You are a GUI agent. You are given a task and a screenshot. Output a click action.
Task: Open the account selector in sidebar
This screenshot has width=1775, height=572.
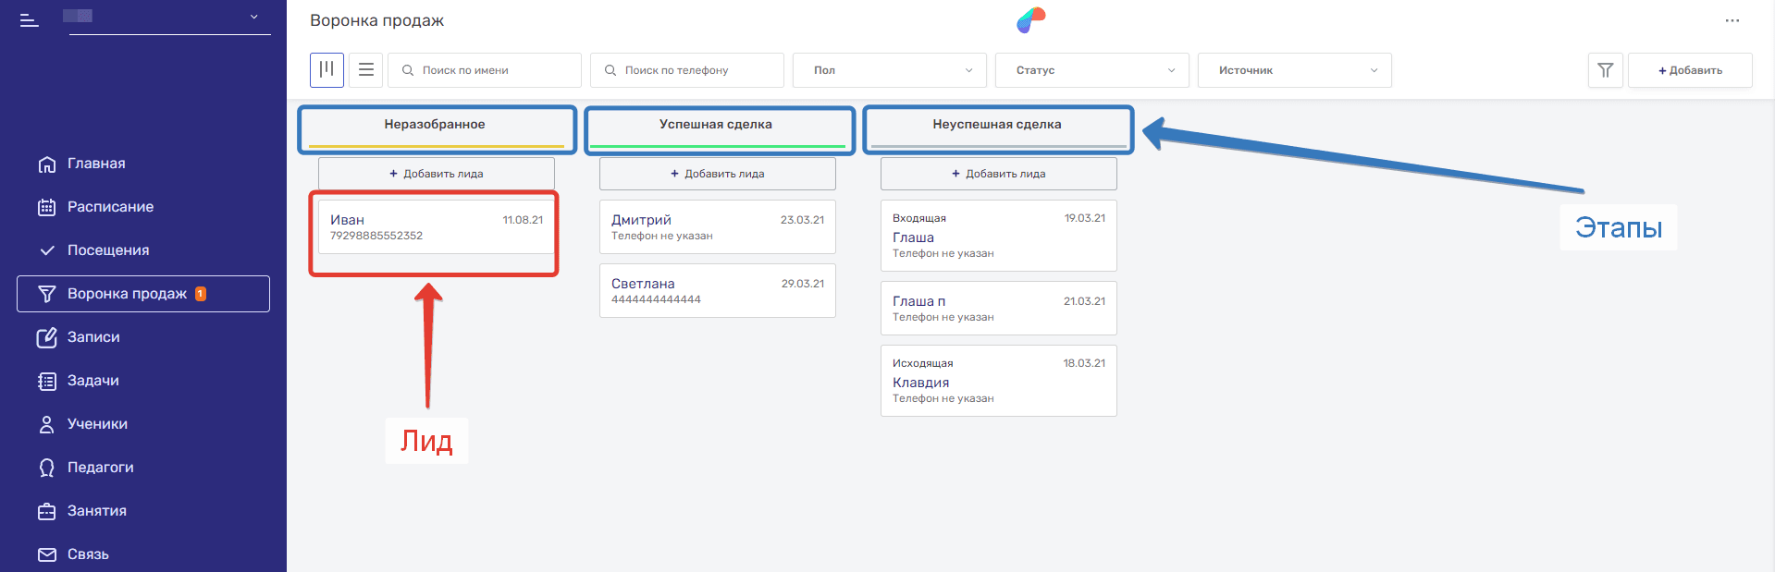[168, 18]
